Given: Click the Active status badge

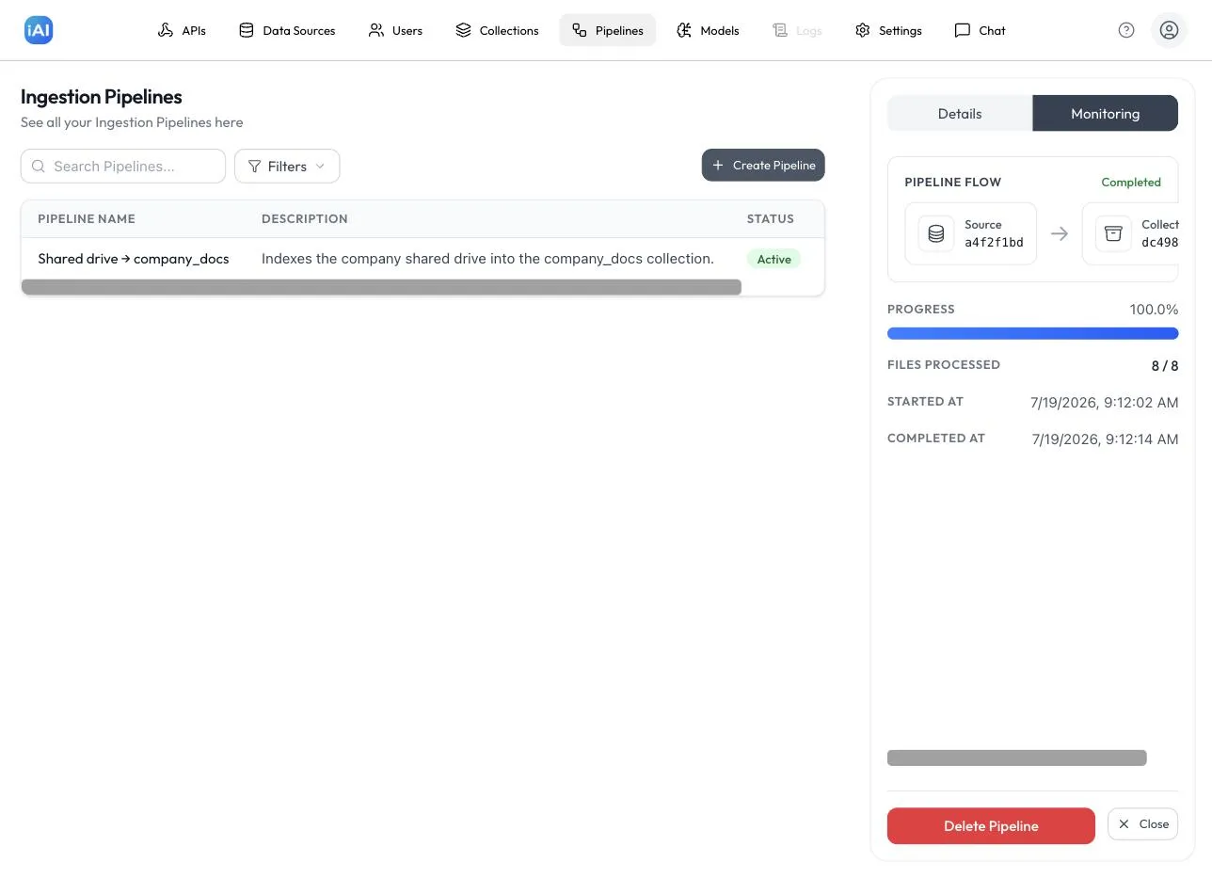Looking at the screenshot, I should pyautogui.click(x=773, y=259).
